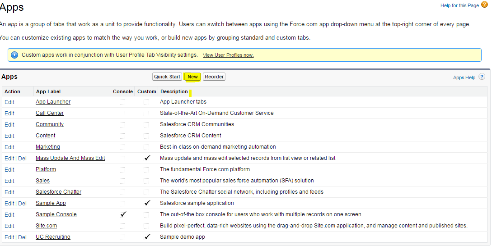Click 'Salesforce CRM Content' description

tap(191, 136)
